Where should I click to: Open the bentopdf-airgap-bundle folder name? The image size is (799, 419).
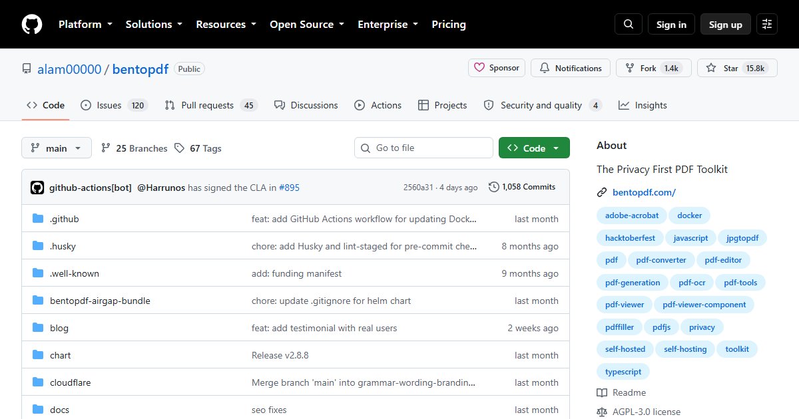click(x=100, y=301)
